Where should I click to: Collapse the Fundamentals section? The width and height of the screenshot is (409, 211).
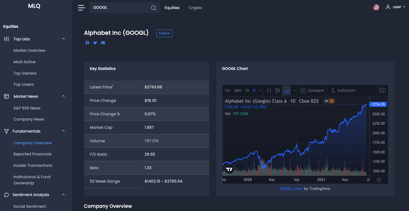(63, 131)
